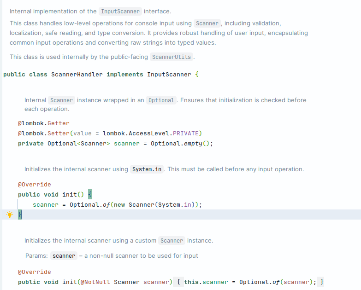
Task: Click the second @Override annotation
Action: pos(35,272)
